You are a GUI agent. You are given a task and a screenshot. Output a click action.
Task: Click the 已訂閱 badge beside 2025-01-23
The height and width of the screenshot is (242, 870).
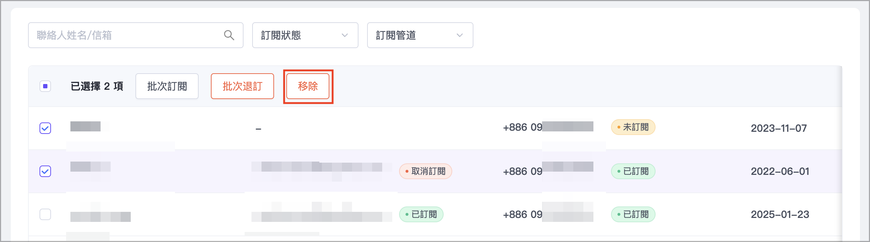[633, 214]
